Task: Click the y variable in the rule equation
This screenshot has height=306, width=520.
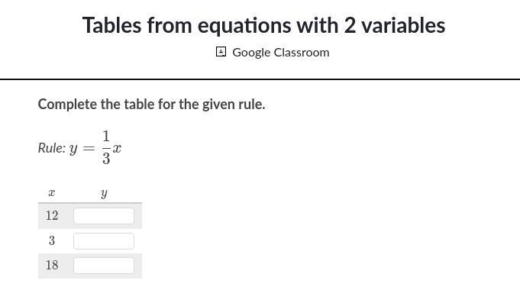Action: (x=73, y=150)
